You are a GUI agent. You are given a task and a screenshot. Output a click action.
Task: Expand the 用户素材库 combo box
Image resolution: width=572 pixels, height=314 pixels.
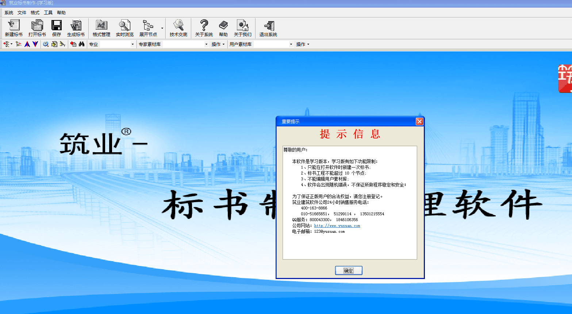(x=291, y=44)
